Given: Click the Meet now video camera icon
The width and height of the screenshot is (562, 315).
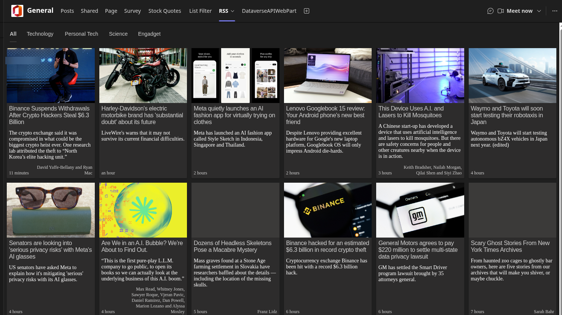Looking at the screenshot, I should (x=501, y=11).
